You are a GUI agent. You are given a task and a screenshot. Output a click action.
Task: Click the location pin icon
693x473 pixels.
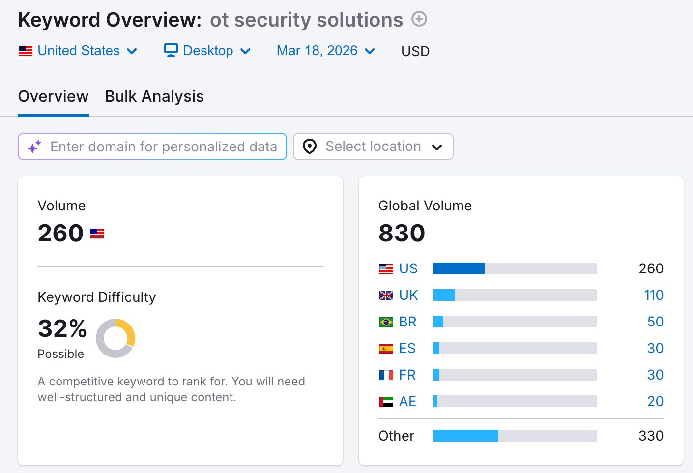click(310, 147)
